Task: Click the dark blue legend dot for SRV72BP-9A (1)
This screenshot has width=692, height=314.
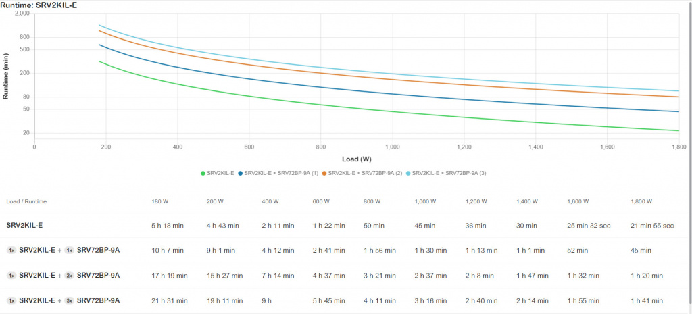Action: (x=240, y=174)
